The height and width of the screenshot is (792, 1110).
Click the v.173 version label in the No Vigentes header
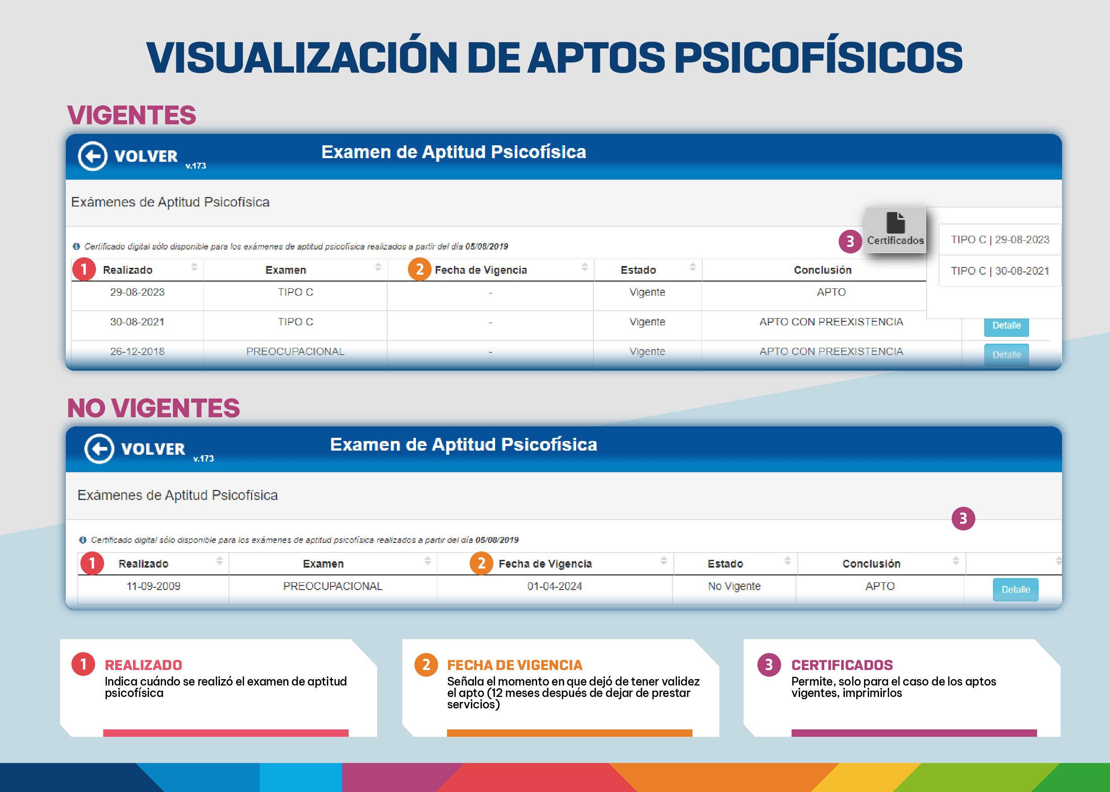pyautogui.click(x=203, y=458)
